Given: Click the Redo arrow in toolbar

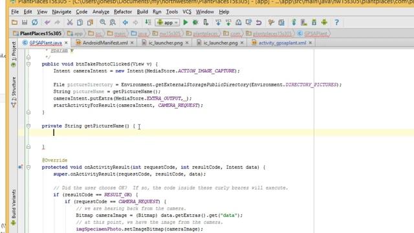Looking at the screenshot, I should [57, 23].
